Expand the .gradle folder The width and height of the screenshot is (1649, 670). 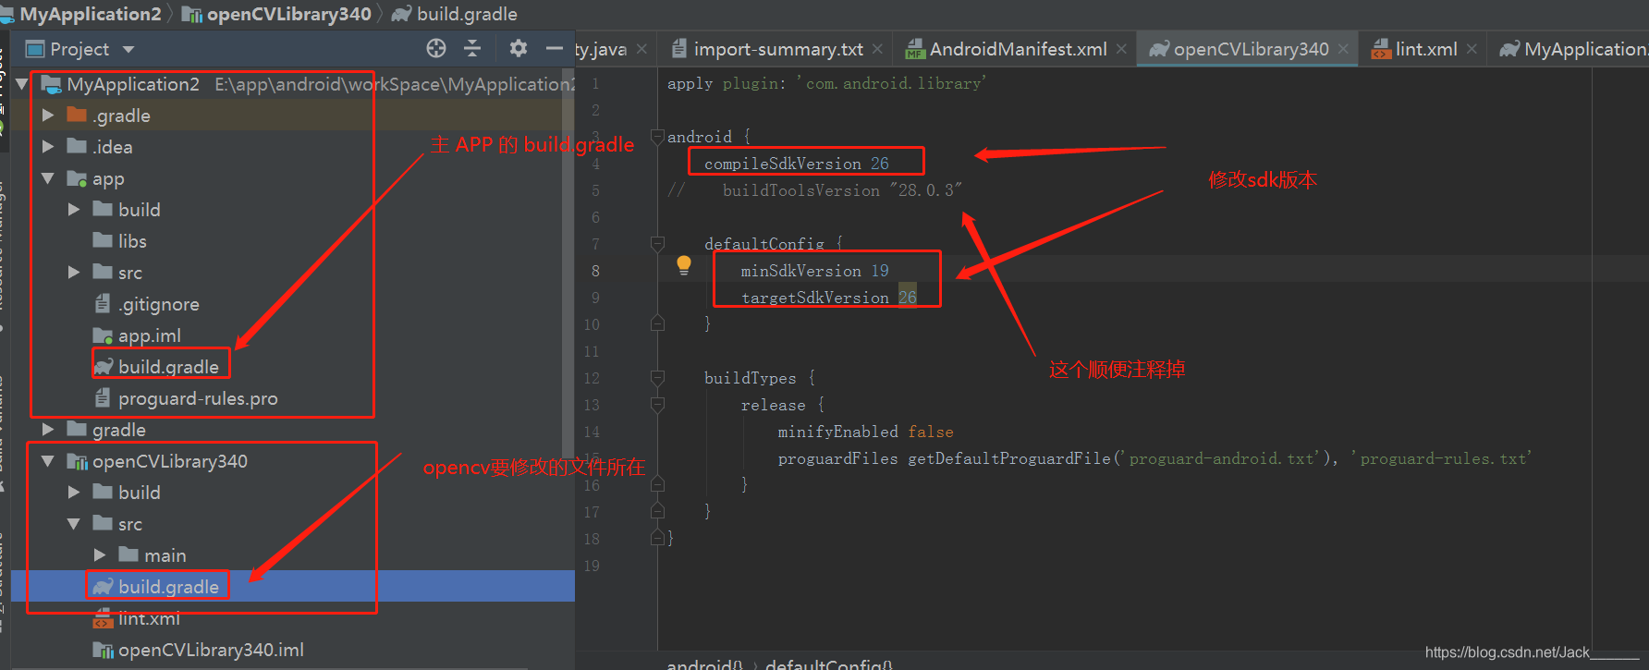48,116
